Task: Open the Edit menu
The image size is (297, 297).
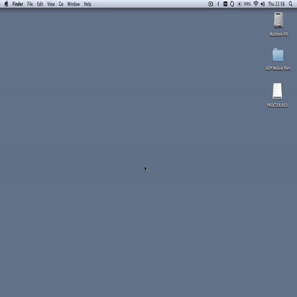Action: pos(40,4)
